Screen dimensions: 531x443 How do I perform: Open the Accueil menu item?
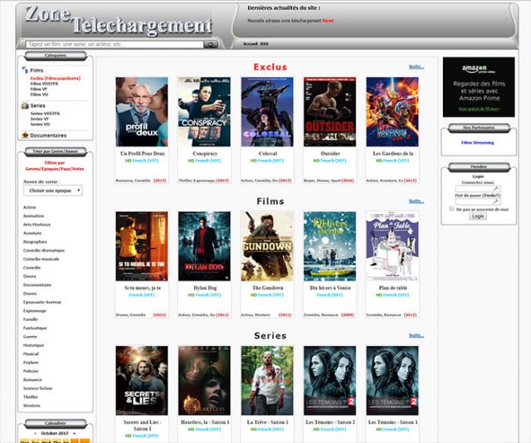[251, 44]
